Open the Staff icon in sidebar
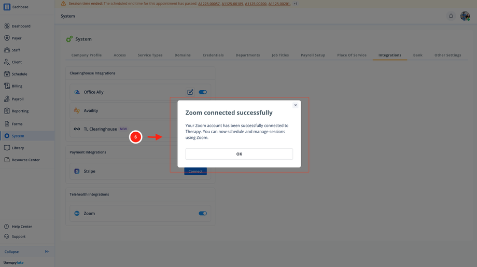The image size is (477, 267). tap(7, 50)
